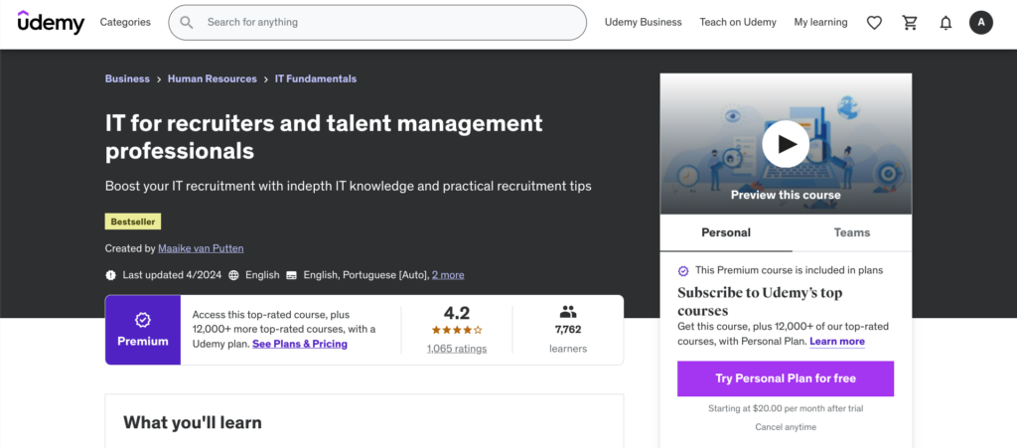Screen dimensions: 1017x448
Task: Switch to the Teams tab
Action: pyautogui.click(x=851, y=232)
